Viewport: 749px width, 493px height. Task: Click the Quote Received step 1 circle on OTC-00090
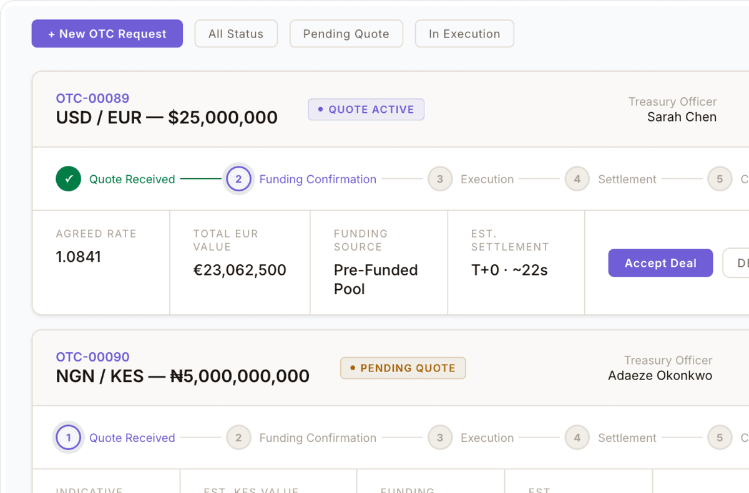coord(68,438)
